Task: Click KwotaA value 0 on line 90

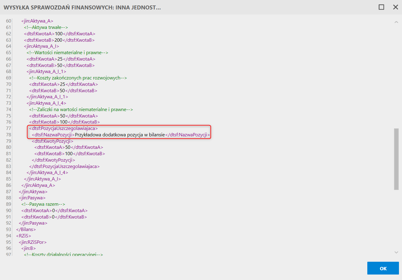Action: (x=53, y=211)
